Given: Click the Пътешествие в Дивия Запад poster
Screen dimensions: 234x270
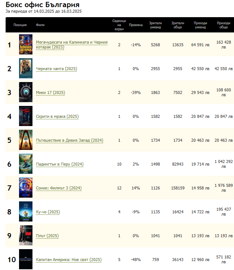Looking at the screenshot, I should pyautogui.click(x=26, y=140).
